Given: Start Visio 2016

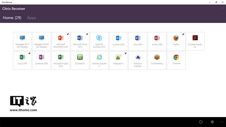Looking at the screenshot, I should pyautogui.click(x=138, y=41).
